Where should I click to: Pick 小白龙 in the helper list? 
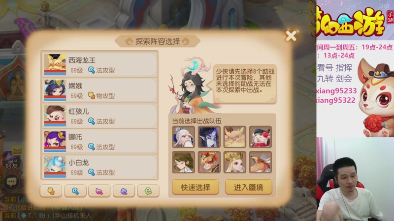100,166
